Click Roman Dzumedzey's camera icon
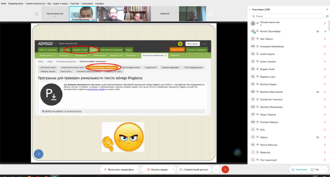Screen dimensions: 330x177 (x=317, y=31)
